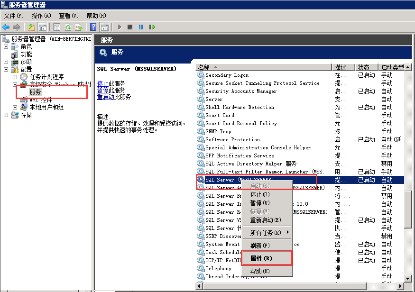Screen dimensions: 415x292
Task: Sort by the 描述 column header
Action: pyautogui.click(x=343, y=67)
